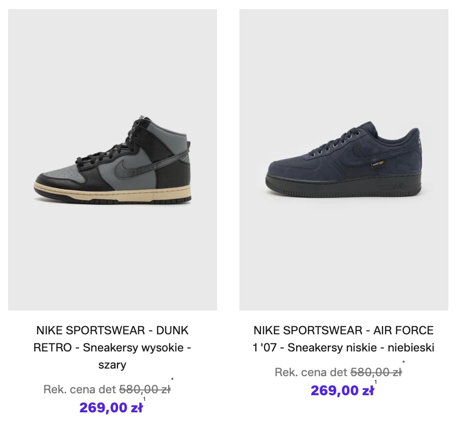Click the 'Sneakersy niskie' text in the Air Force listing
This screenshot has height=428, width=456.
pos(329,348)
